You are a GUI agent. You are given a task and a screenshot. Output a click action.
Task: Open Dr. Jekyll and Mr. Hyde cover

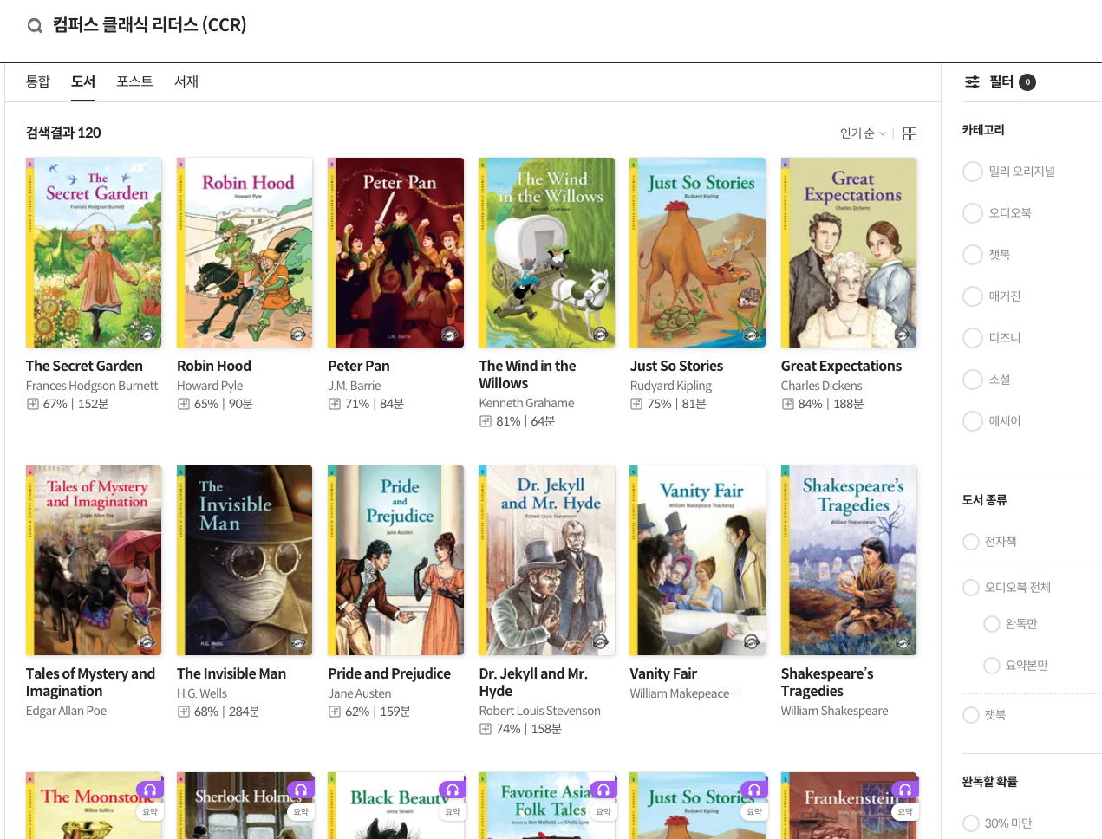pyautogui.click(x=547, y=561)
